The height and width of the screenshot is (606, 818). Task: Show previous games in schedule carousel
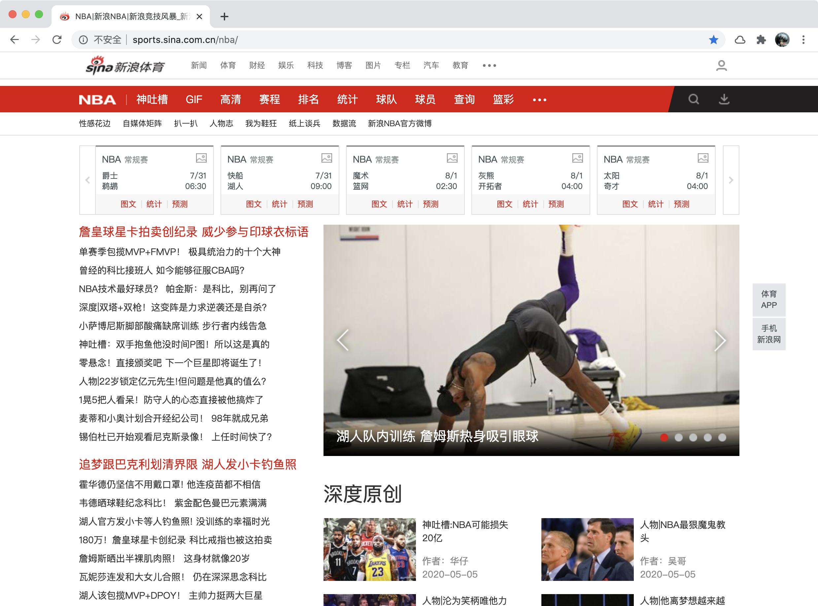coord(87,180)
